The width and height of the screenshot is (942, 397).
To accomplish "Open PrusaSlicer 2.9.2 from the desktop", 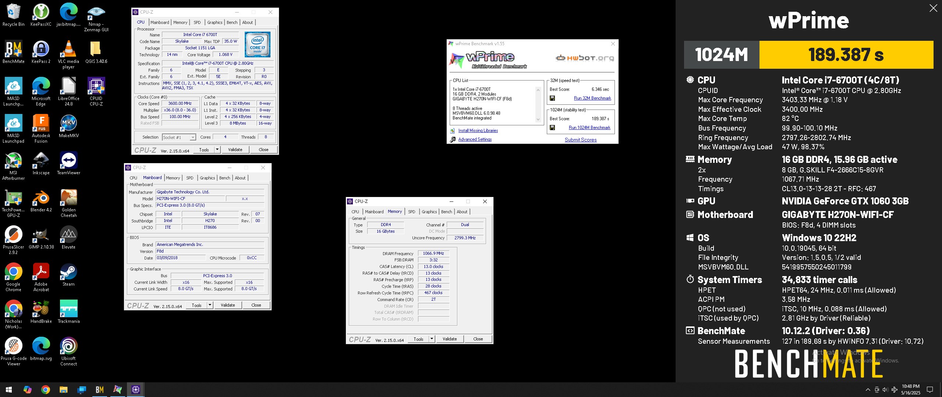I will pyautogui.click(x=13, y=240).
